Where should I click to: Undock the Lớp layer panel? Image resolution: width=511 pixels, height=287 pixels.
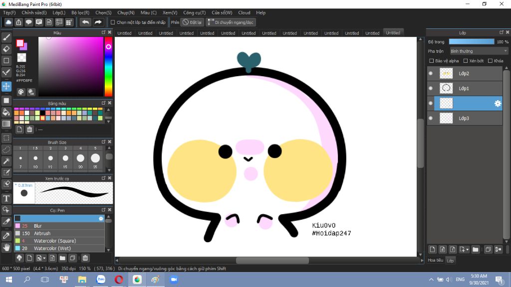coord(502,32)
